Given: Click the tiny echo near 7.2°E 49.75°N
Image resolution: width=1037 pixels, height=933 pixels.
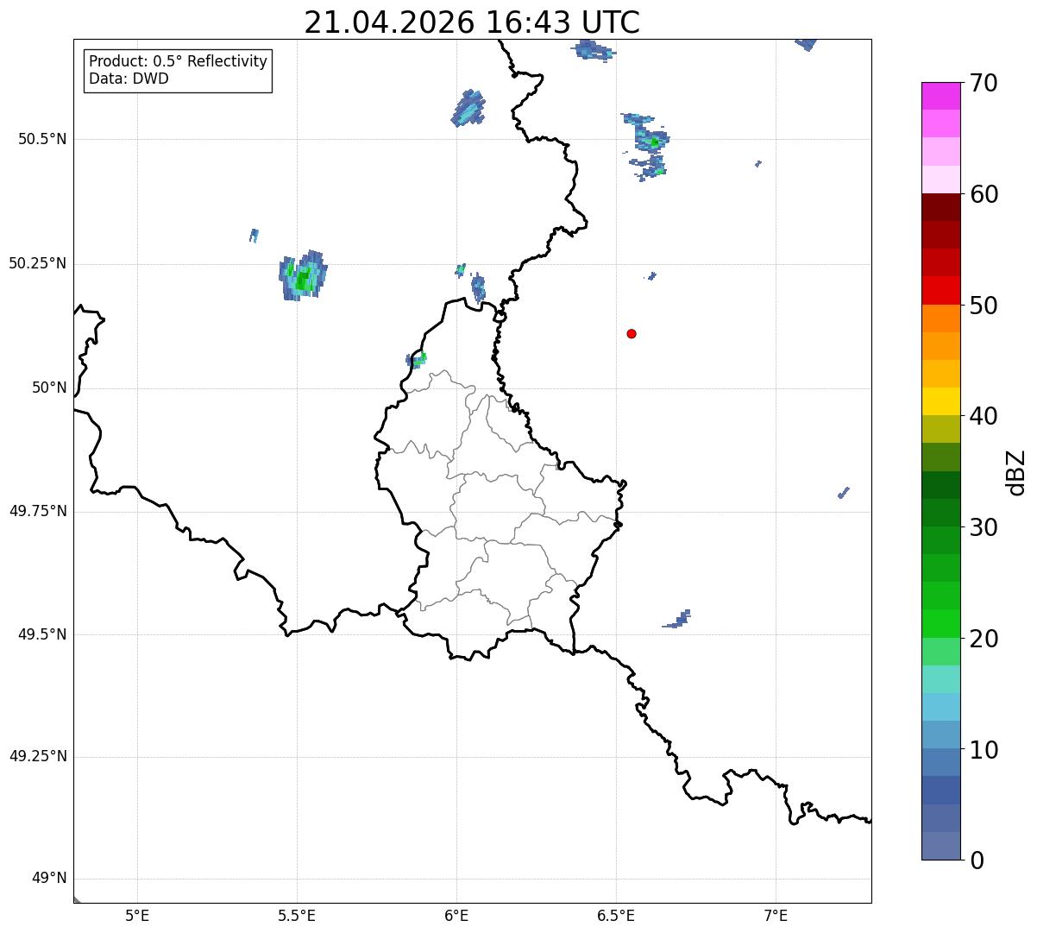Looking at the screenshot, I should 844,493.
